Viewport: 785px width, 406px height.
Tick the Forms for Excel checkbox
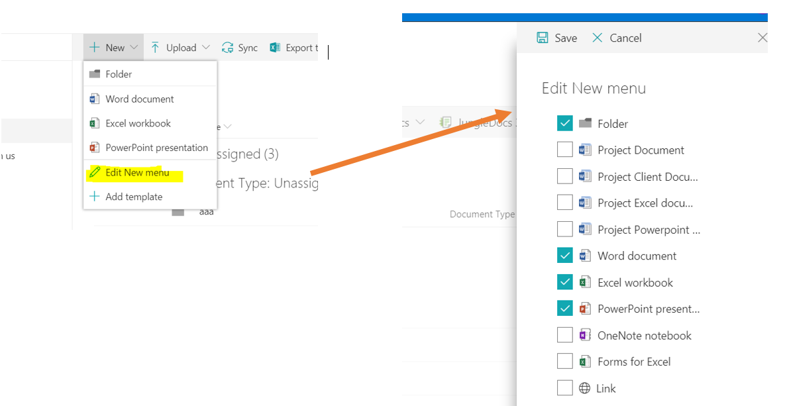(564, 362)
